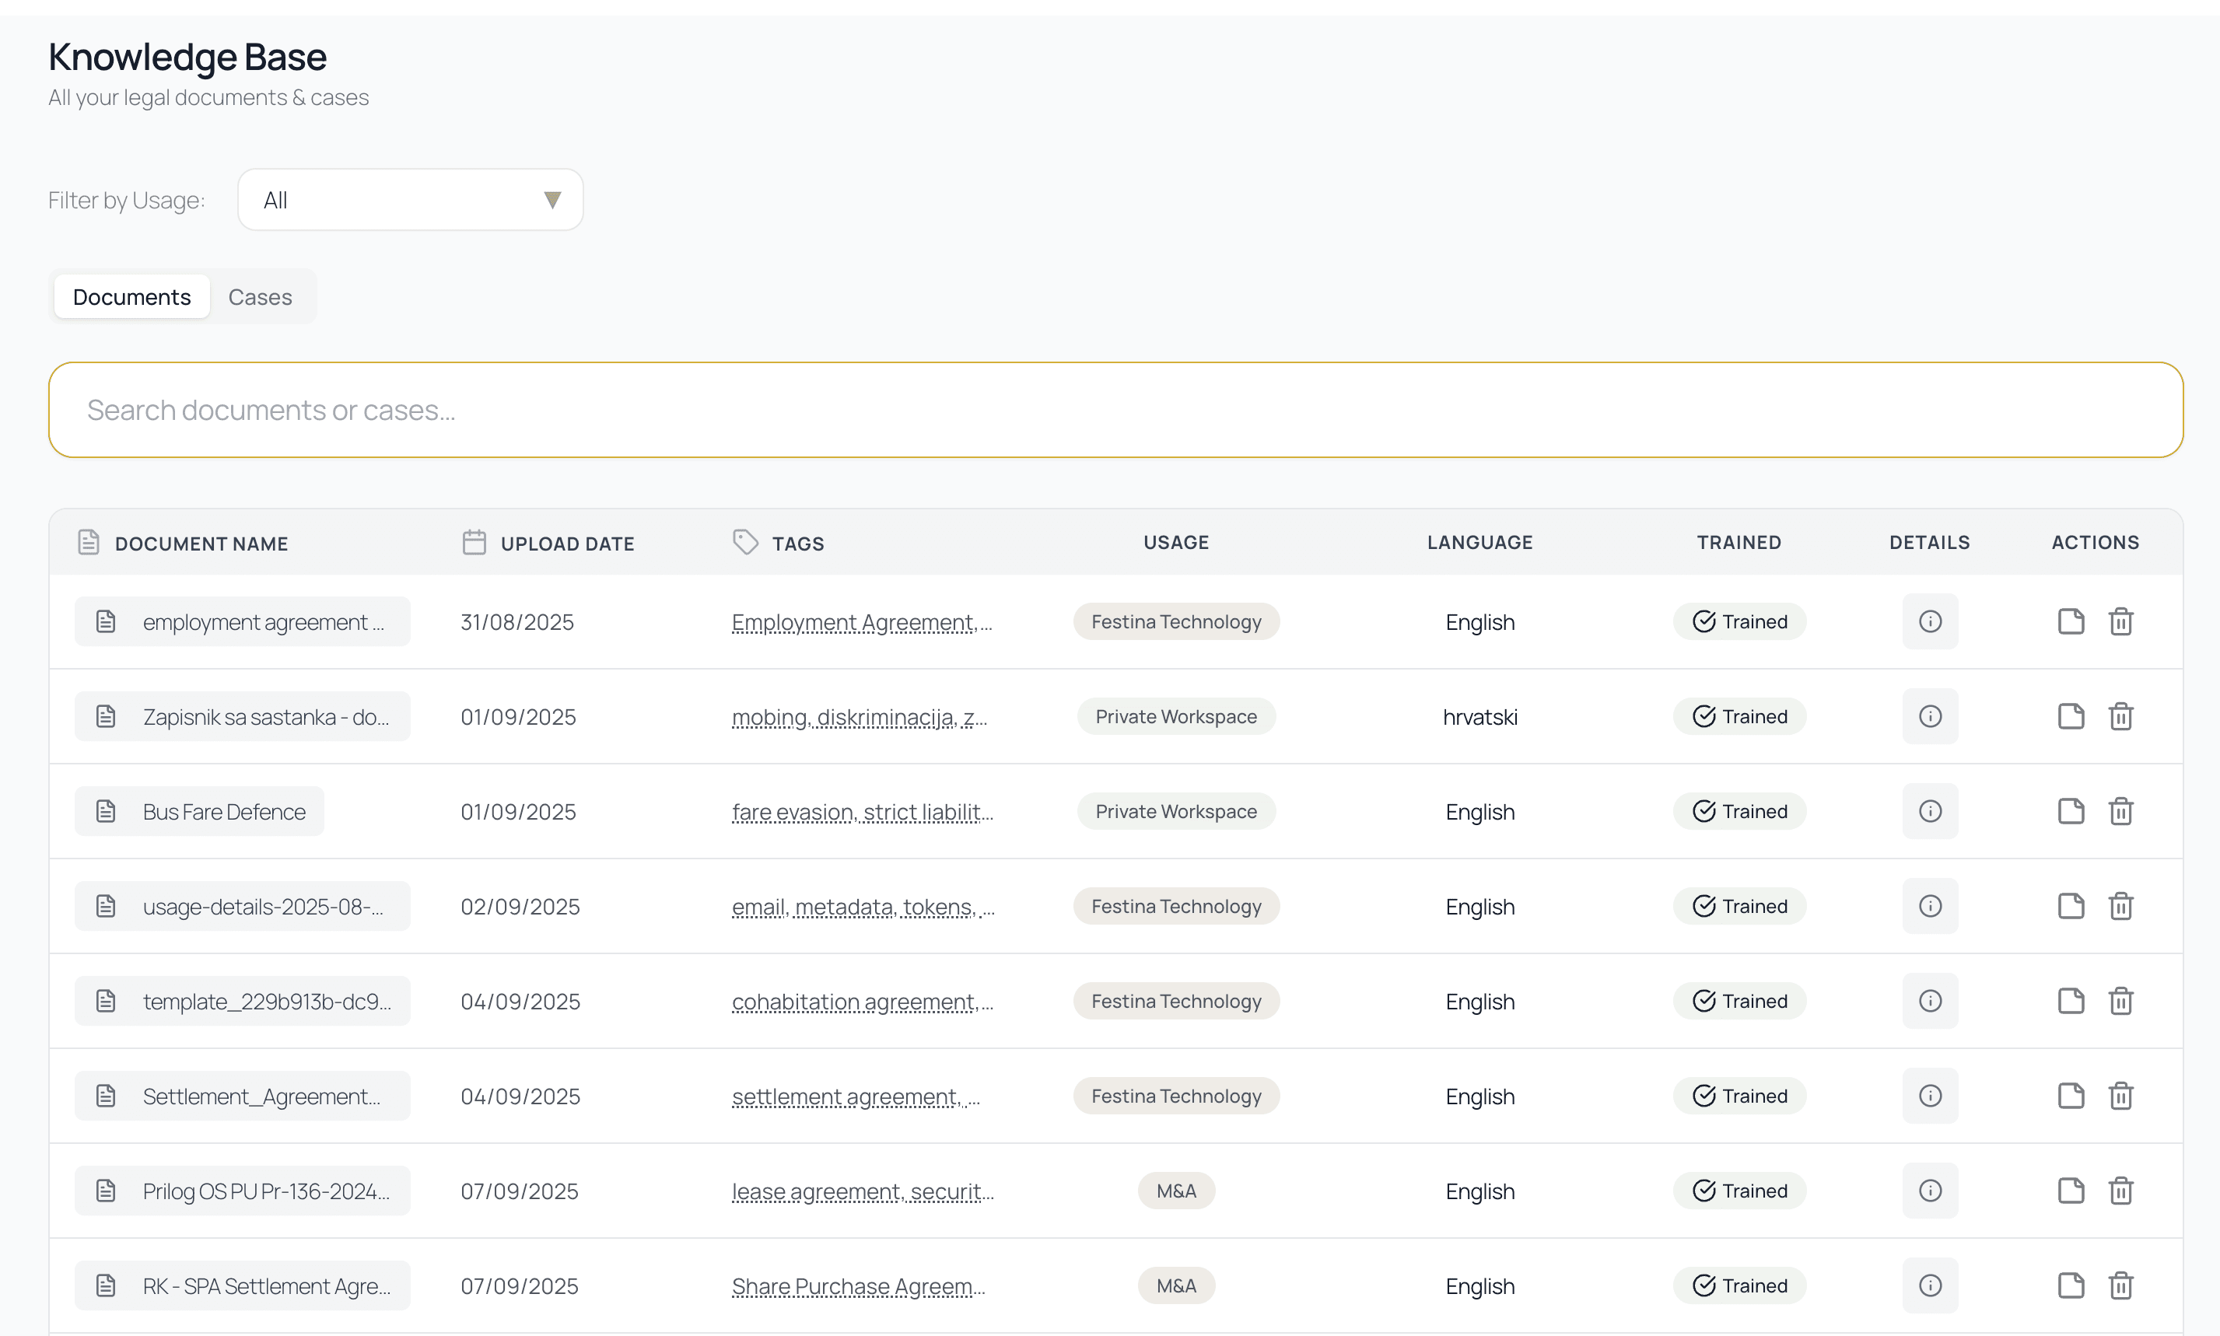Click the fare evasion, strict liability tags

[862, 812]
